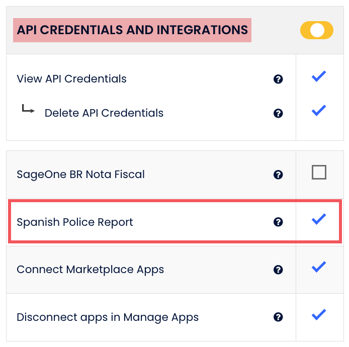
Task: Open help for Delete API Credentials
Action: tap(278, 113)
